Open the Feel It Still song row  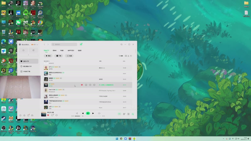click(88, 91)
